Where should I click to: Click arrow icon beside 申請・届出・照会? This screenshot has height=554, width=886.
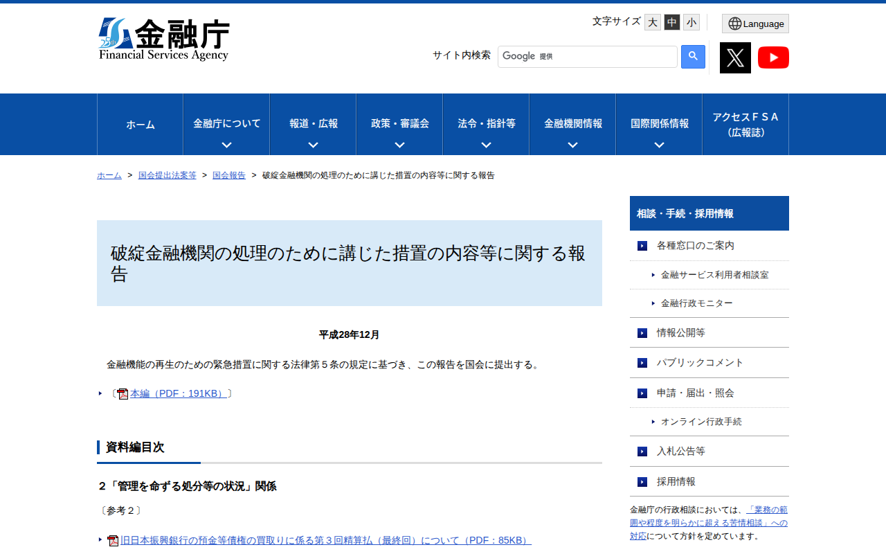point(642,393)
